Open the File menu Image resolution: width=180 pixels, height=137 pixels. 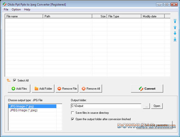6,10
